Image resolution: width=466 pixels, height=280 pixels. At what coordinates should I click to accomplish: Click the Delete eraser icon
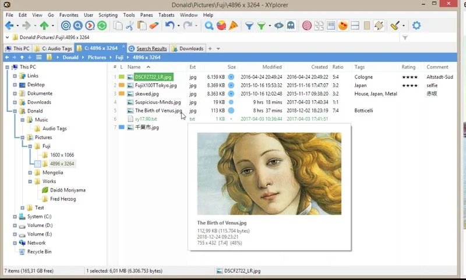pyautogui.click(x=154, y=26)
